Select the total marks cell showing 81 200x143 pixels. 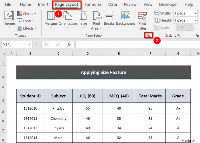point(150,119)
